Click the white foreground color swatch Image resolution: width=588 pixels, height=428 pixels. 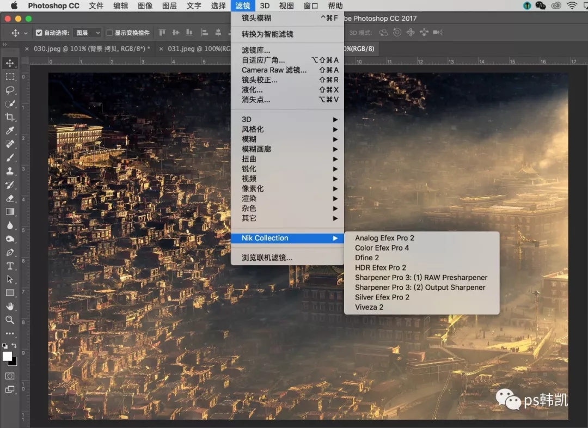click(x=7, y=356)
